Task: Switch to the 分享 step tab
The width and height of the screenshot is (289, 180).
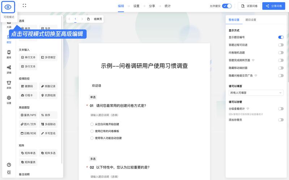Action: click(x=152, y=6)
